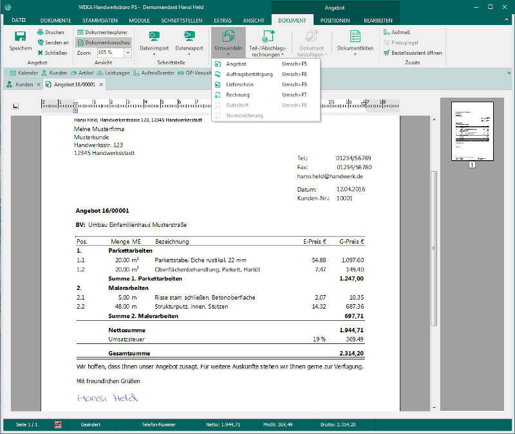
Task: Open OP-Verwaltung from the quick bar
Action: coord(194,73)
